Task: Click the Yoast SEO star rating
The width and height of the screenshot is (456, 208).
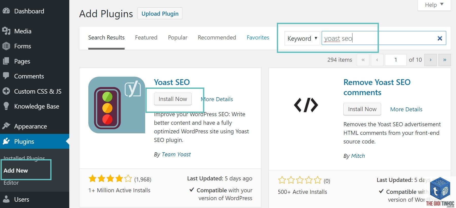Action: click(x=110, y=179)
